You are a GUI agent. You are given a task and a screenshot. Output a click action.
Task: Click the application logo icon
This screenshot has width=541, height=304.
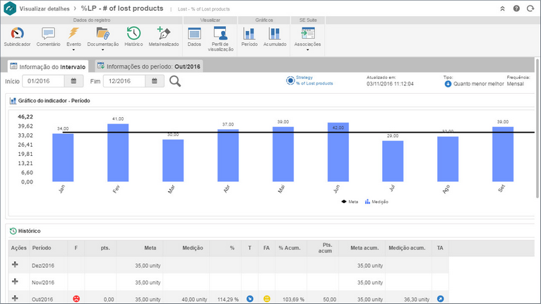[10, 8]
